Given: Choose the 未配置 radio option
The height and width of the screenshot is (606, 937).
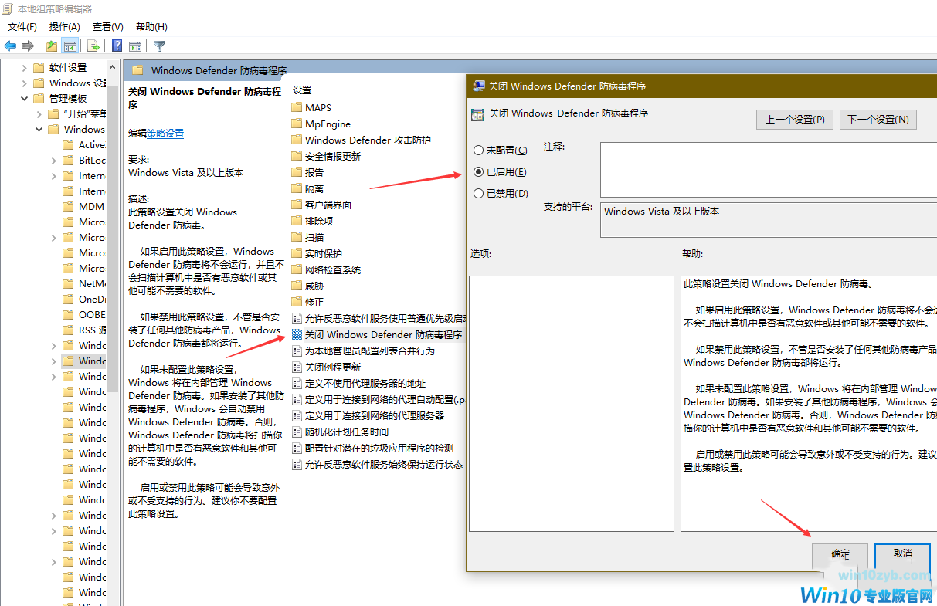Looking at the screenshot, I should click(x=479, y=150).
